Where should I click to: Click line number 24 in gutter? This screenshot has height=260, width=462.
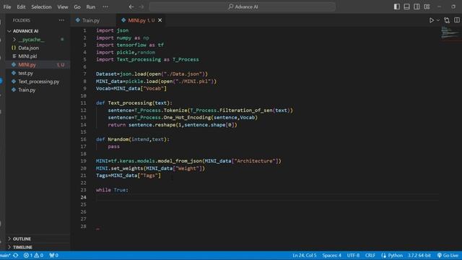click(x=84, y=197)
